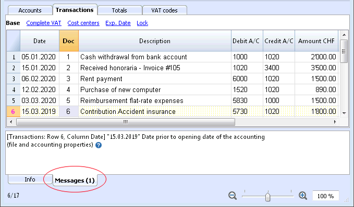The image size is (354, 207).
Task: Click the horizontal scrollbar right arrow
Action: click(335, 122)
